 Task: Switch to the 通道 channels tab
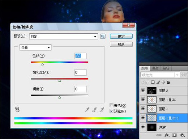click(x=155, y=68)
